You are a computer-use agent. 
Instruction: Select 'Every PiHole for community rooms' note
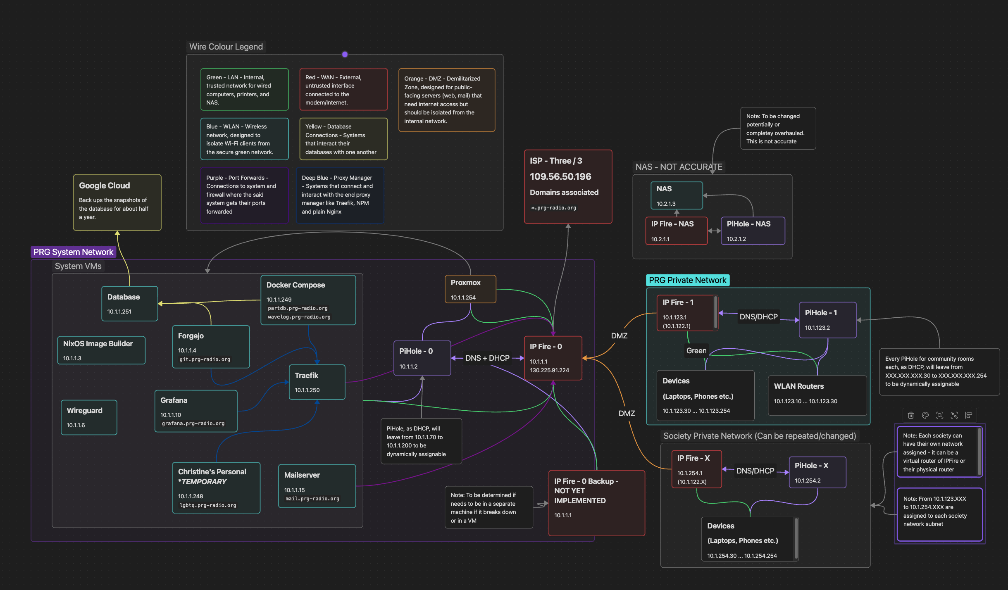point(939,372)
